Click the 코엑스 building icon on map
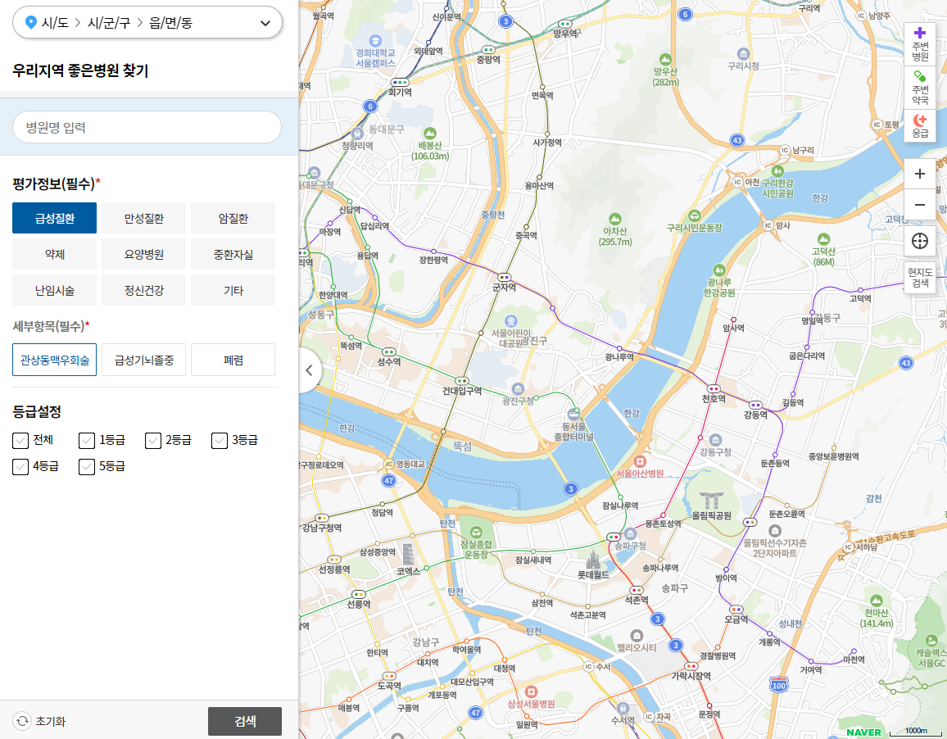Viewport: 947px width, 739px height. pos(408,554)
